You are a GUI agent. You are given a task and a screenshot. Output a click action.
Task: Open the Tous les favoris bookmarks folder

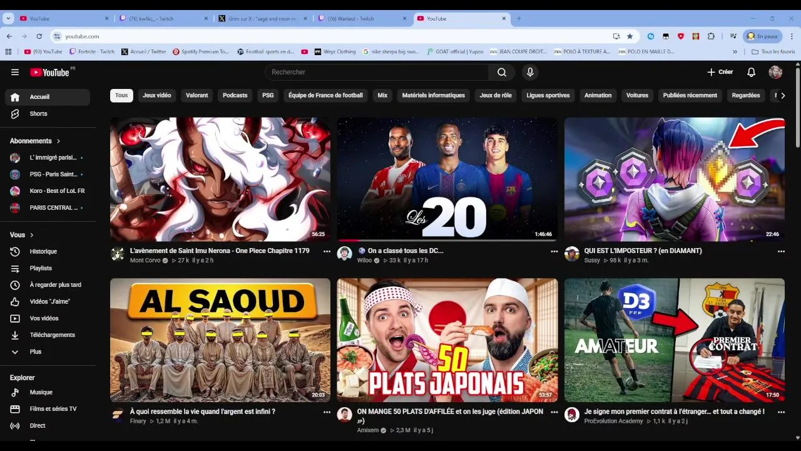[773, 51]
